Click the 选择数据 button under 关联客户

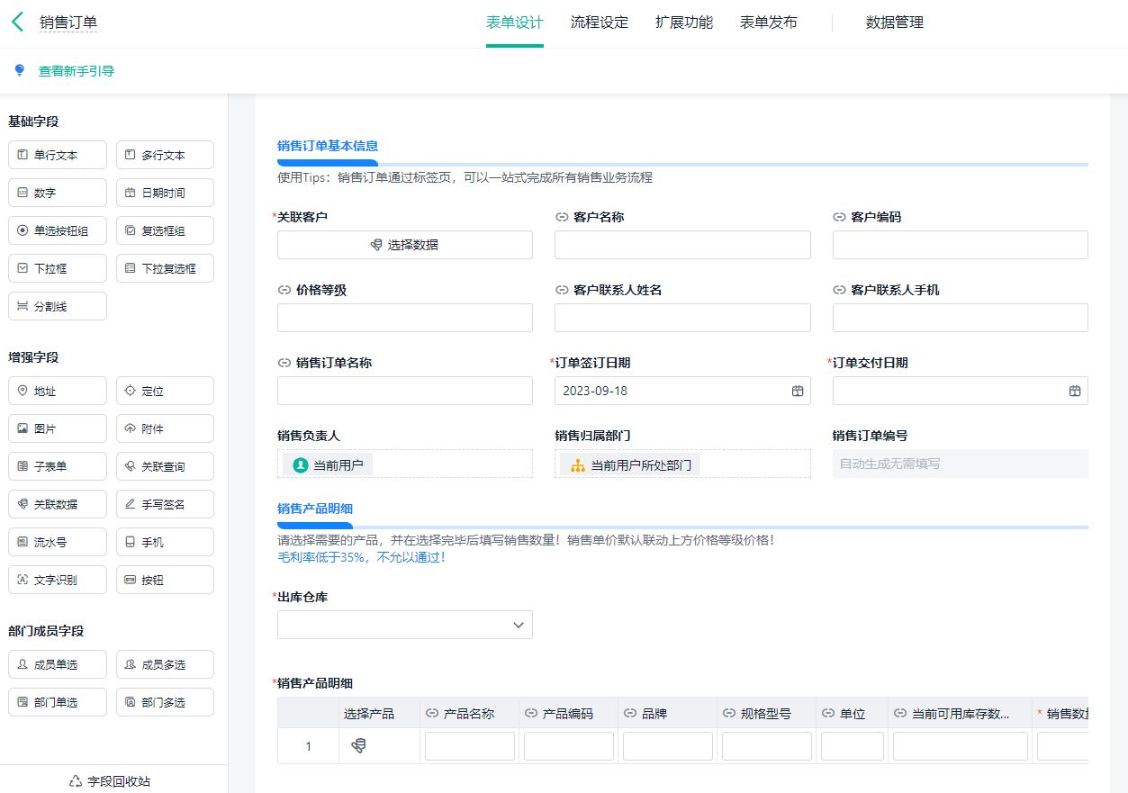pyautogui.click(x=405, y=245)
